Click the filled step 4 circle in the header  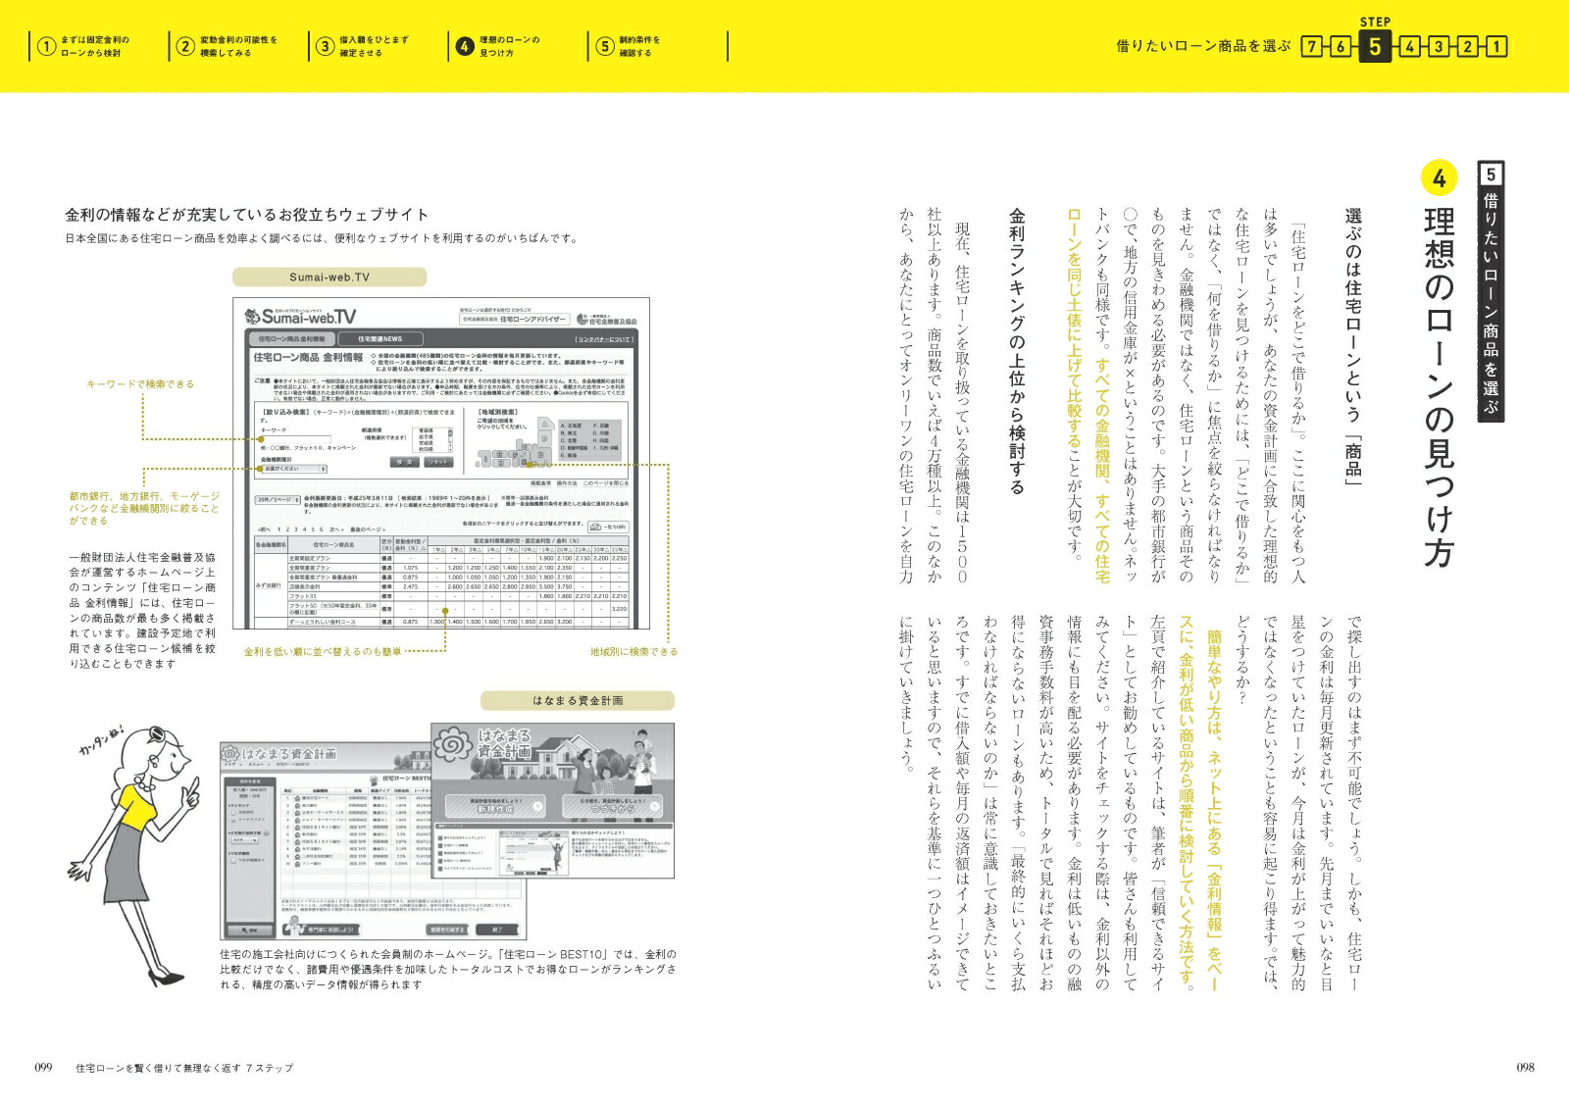click(x=465, y=46)
